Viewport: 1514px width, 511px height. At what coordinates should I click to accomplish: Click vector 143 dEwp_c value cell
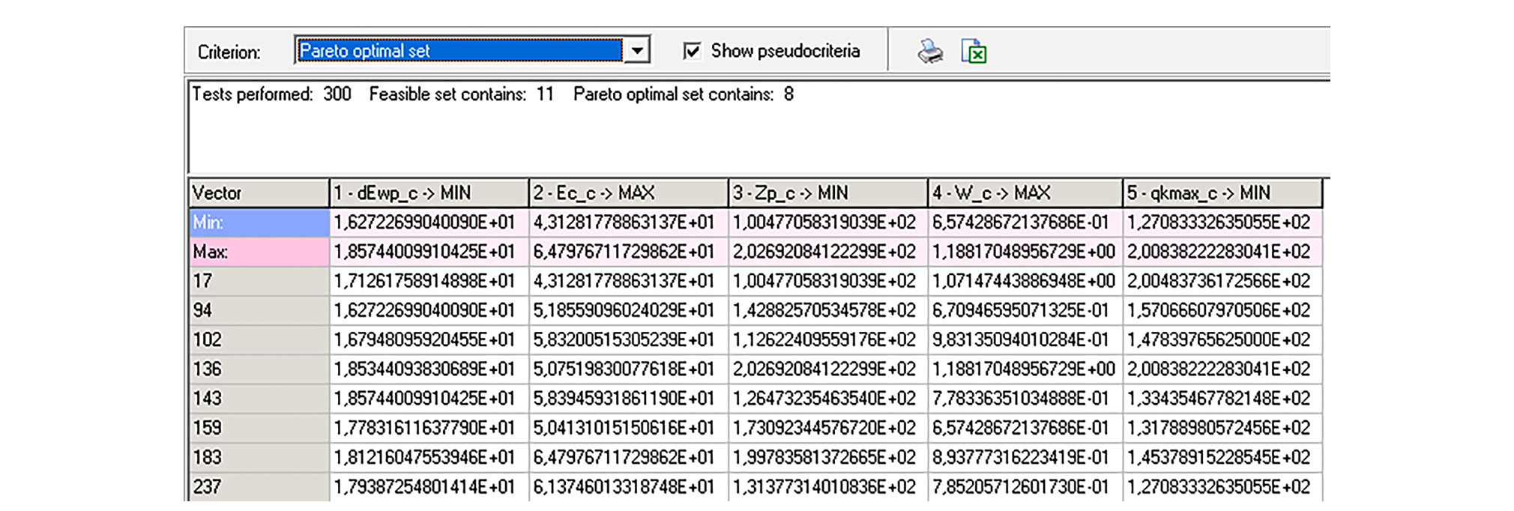429,399
